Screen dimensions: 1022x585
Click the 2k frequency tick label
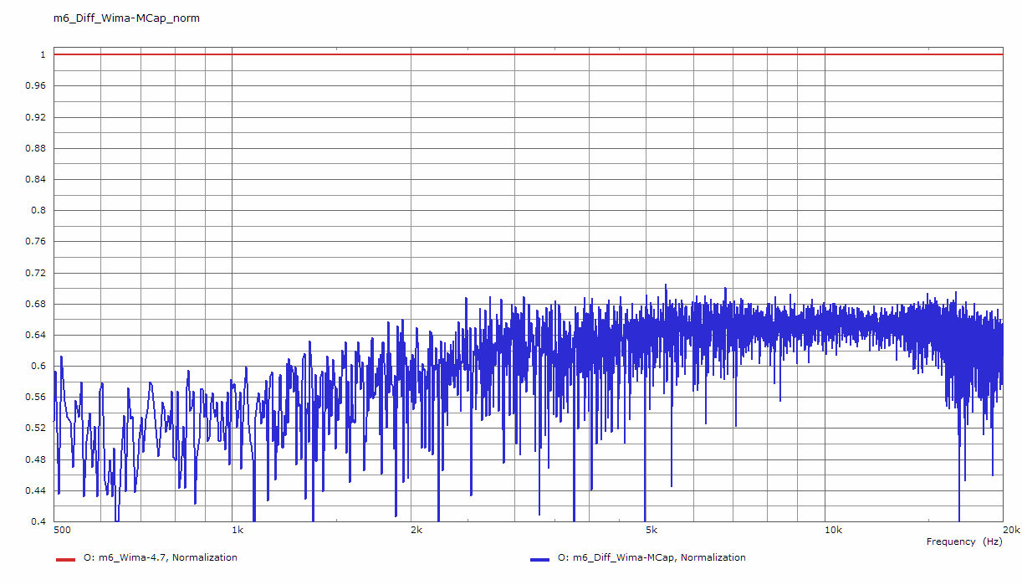(416, 531)
